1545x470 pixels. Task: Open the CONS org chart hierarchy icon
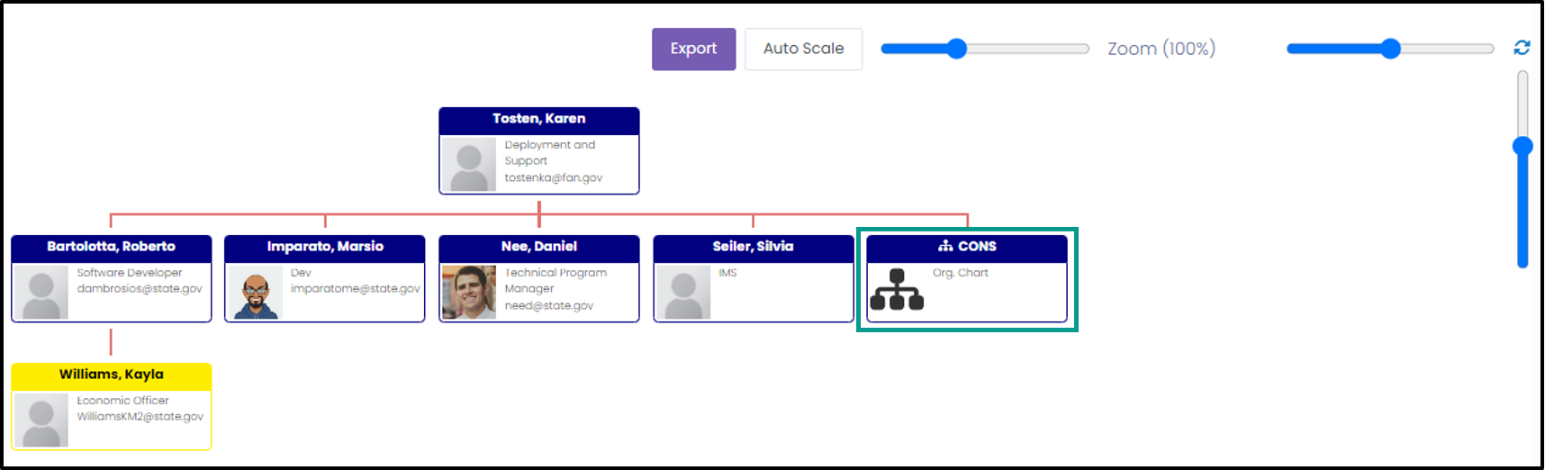pyautogui.click(x=897, y=289)
